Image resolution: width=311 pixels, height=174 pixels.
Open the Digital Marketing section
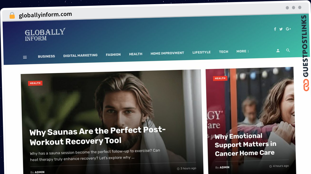point(80,55)
